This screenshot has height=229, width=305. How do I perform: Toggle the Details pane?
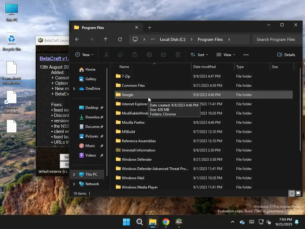pyautogui.click(x=286, y=55)
